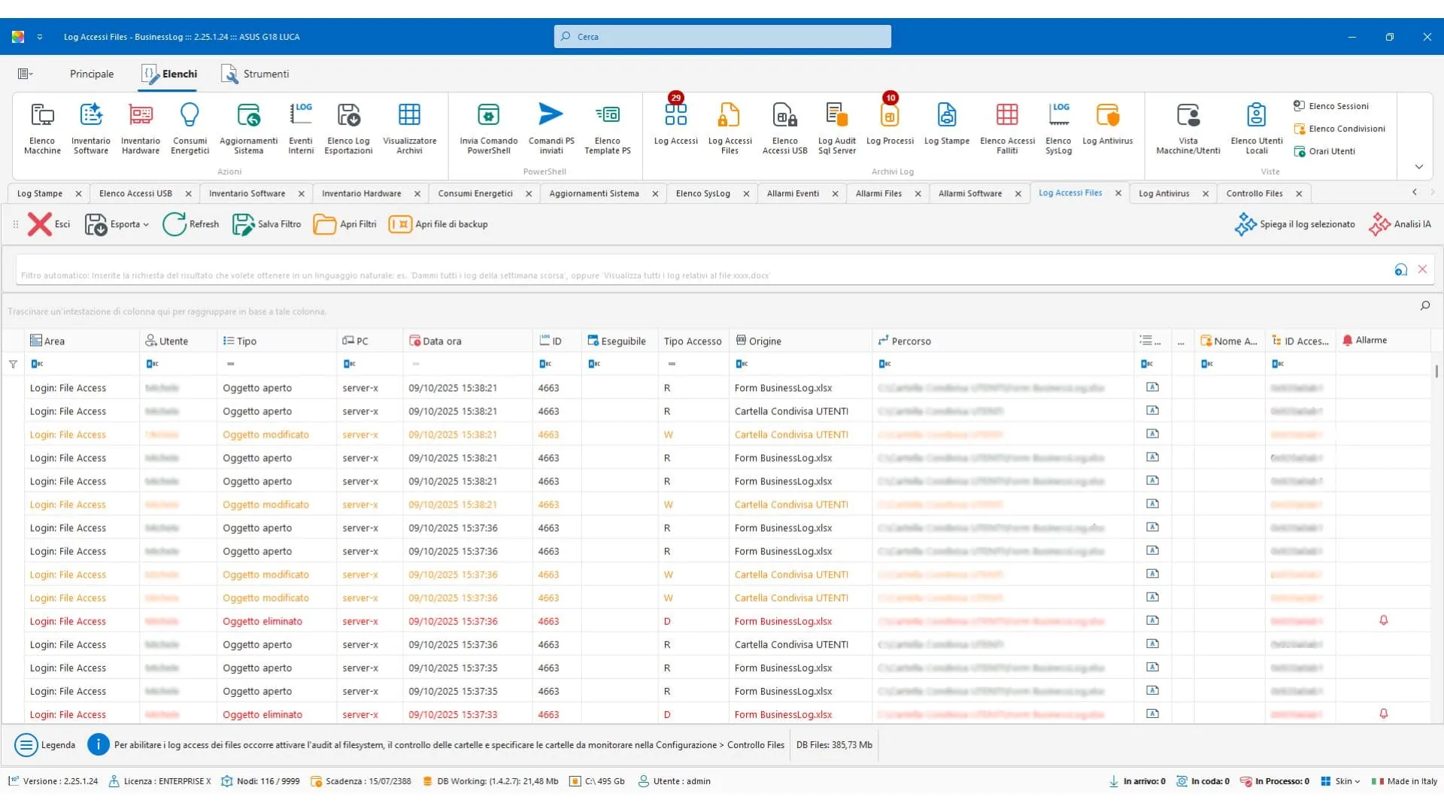Click Apri Filtri
The height and width of the screenshot is (812, 1444).
(344, 224)
